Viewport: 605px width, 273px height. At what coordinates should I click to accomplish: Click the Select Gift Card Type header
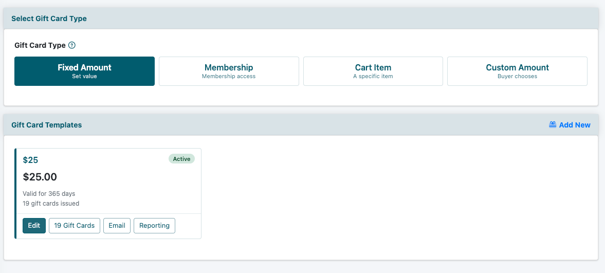(49, 19)
